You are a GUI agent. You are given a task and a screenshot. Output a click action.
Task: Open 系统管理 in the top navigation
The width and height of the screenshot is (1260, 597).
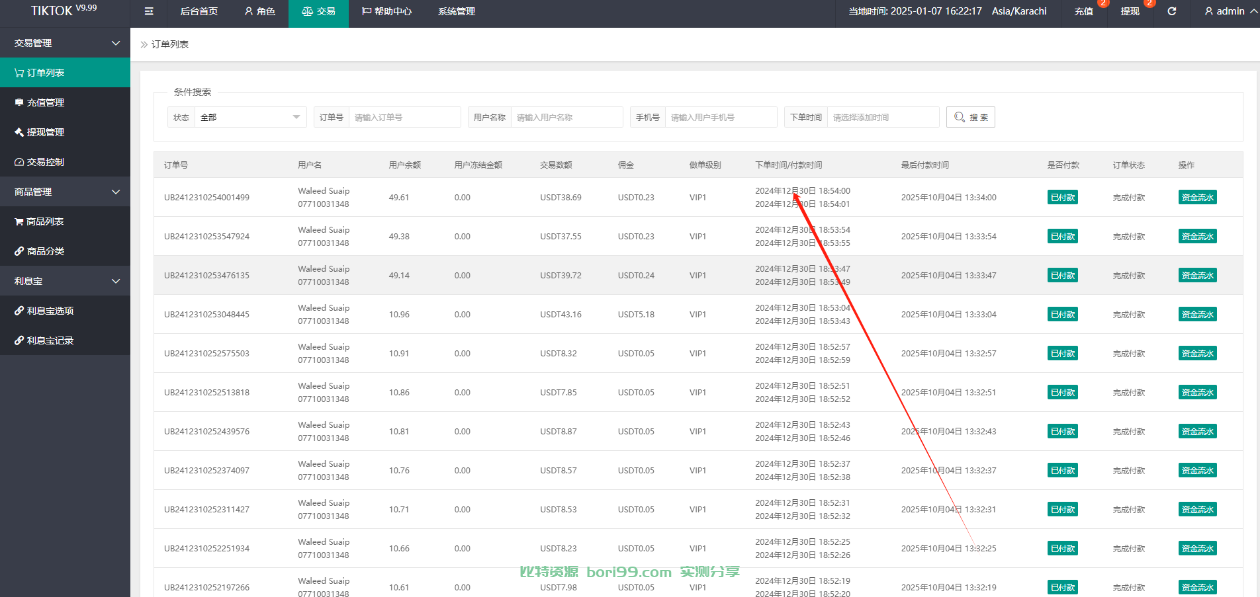(457, 11)
